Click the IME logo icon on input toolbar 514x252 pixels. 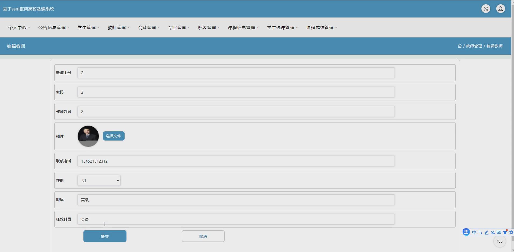tap(466, 232)
